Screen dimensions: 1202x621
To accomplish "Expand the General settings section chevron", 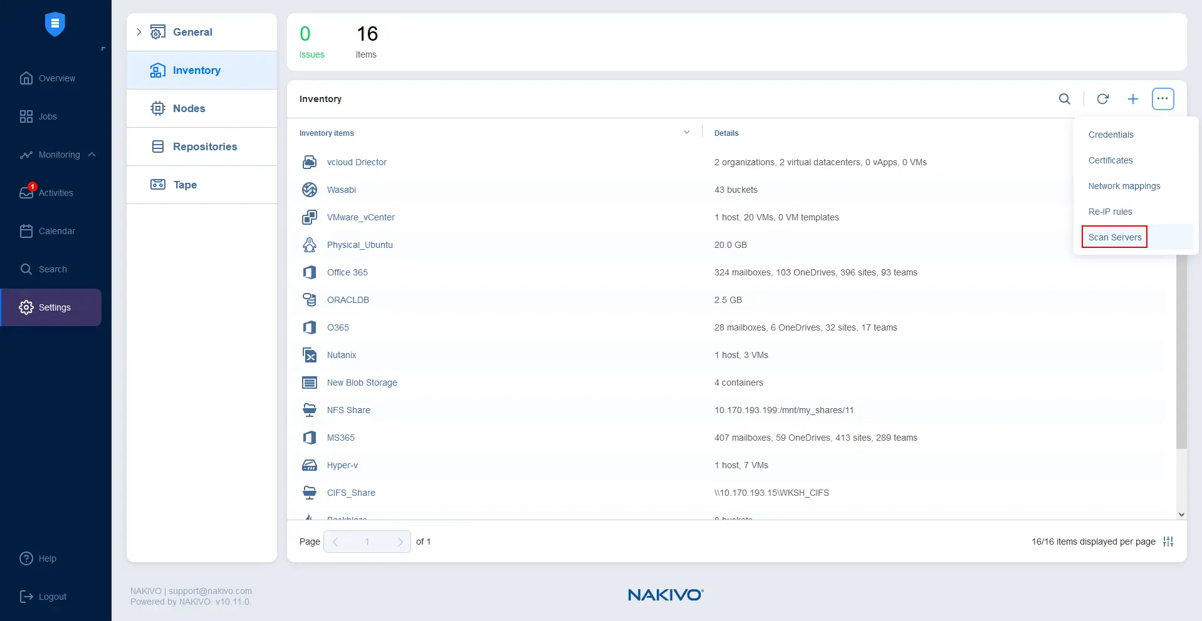I will [x=139, y=32].
